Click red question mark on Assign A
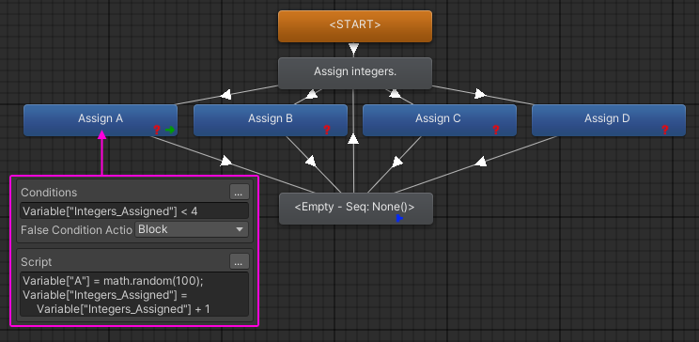 [x=157, y=130]
